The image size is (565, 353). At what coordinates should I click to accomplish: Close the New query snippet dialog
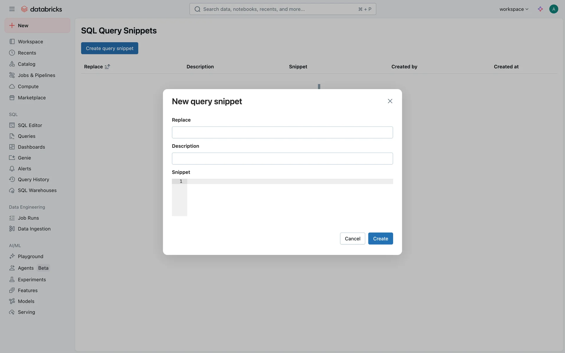(390, 101)
